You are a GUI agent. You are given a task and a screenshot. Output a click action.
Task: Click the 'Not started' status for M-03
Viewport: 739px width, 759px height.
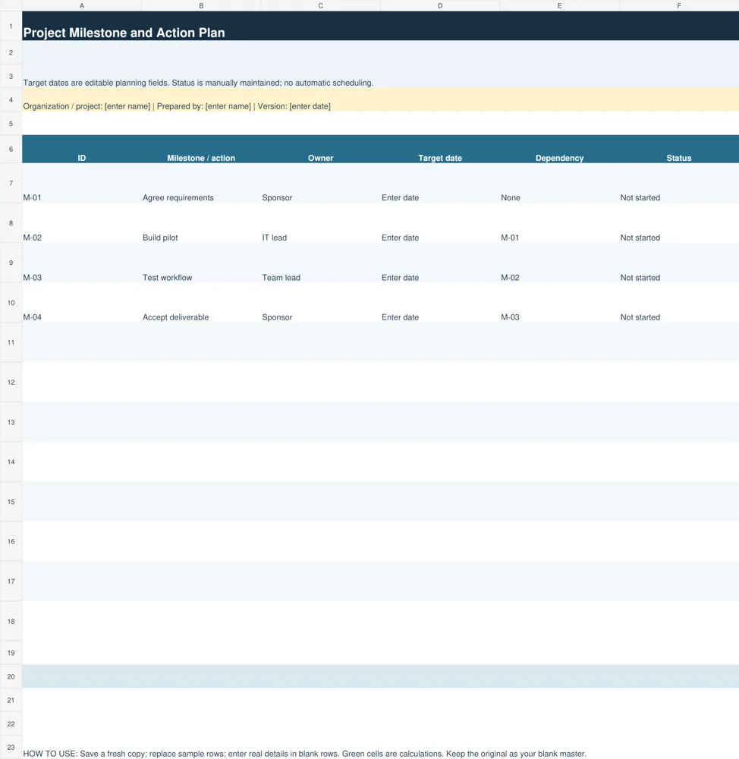pyautogui.click(x=679, y=263)
